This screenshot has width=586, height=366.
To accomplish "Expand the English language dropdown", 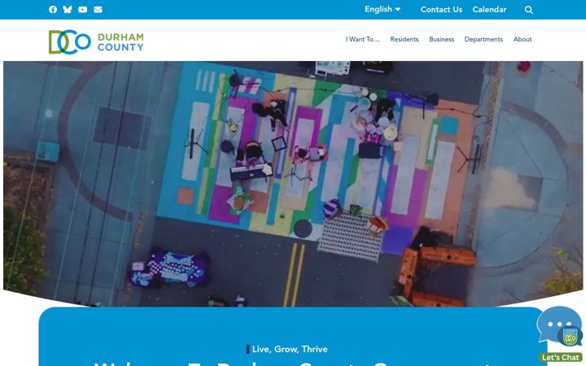I will click(x=383, y=9).
